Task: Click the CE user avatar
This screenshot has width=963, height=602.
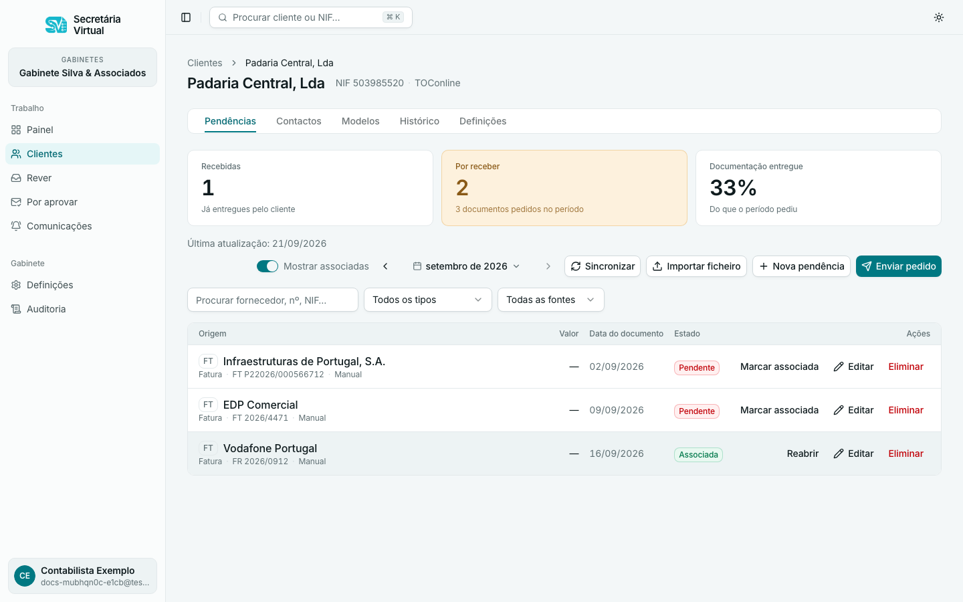Action: (25, 576)
